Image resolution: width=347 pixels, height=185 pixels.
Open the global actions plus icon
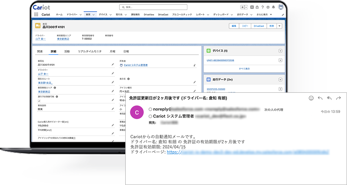tap(252, 7)
